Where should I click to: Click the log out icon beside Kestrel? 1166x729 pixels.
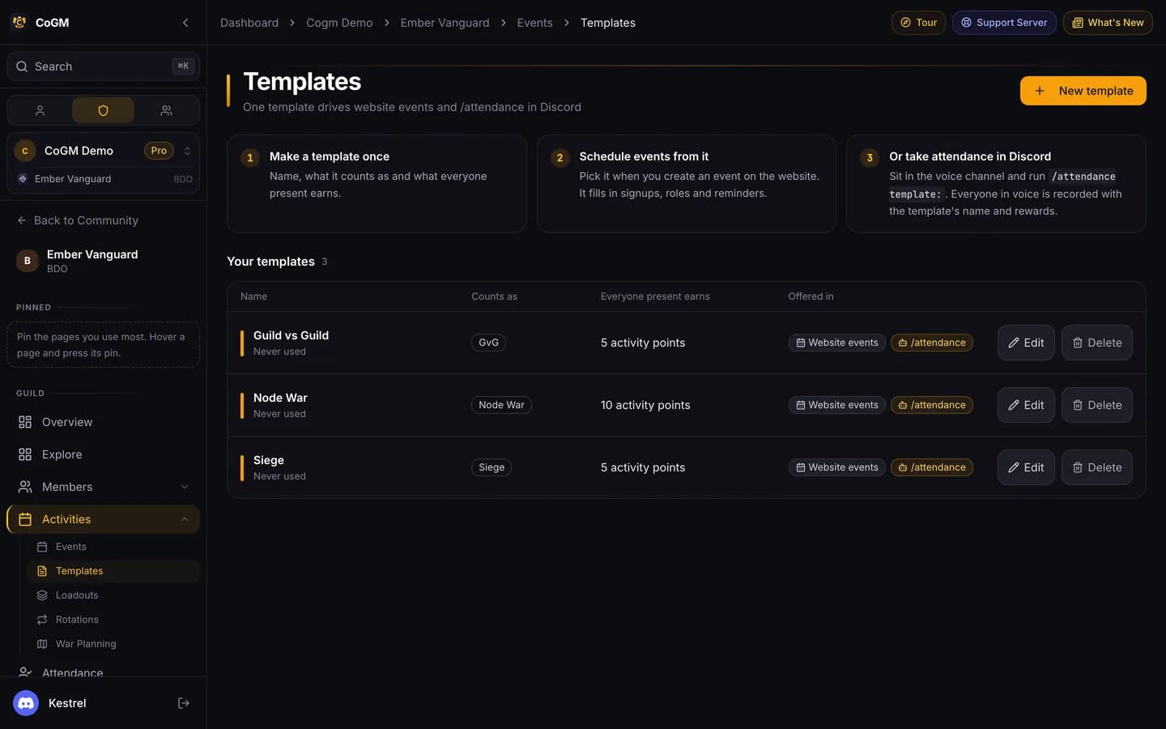point(184,703)
